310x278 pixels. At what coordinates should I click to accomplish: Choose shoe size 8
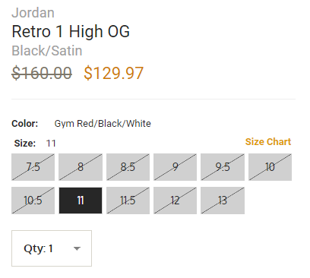click(81, 167)
